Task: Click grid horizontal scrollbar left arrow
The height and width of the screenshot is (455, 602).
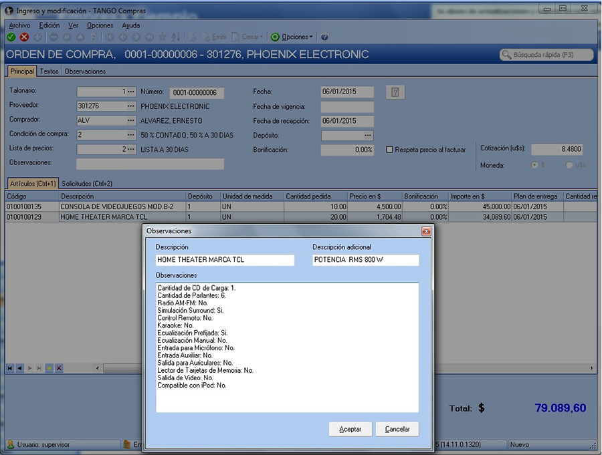Action: click(98, 368)
